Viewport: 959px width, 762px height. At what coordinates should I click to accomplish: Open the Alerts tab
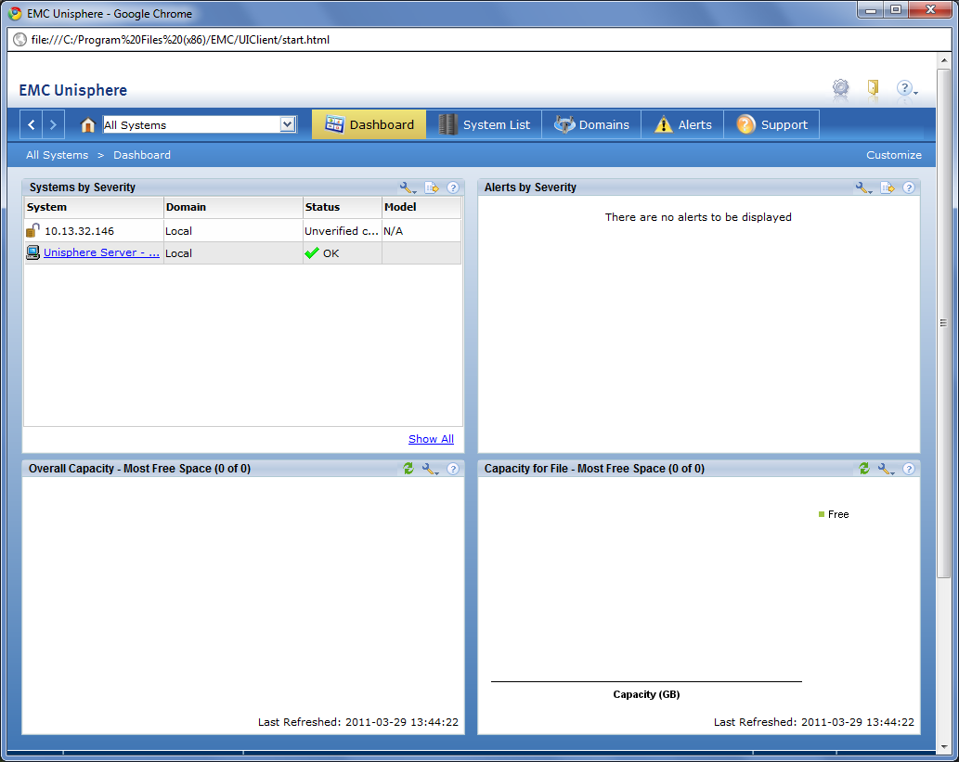coord(682,124)
